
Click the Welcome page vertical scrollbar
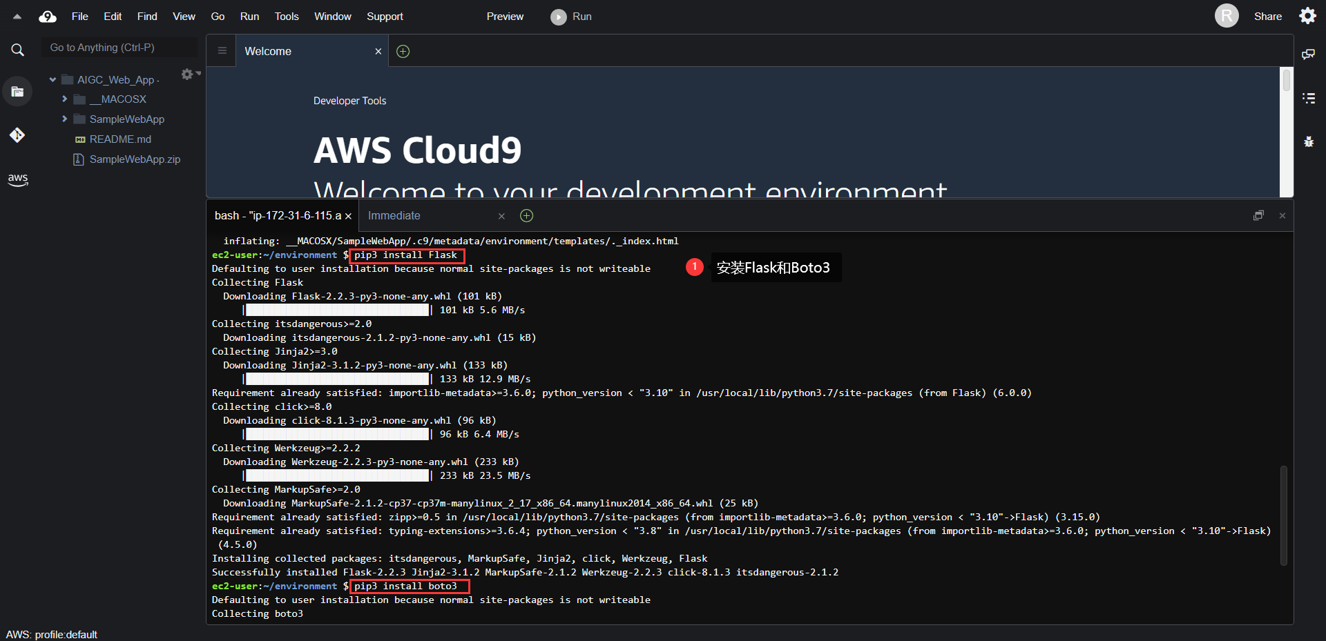pos(1286,80)
